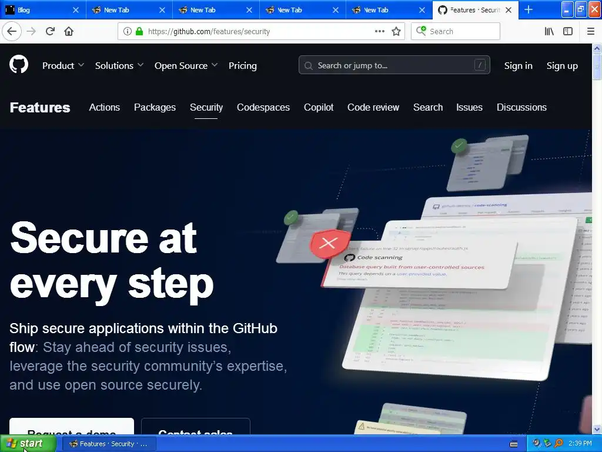
Task: Focus the GitHub Search or jump to field
Action: 394,65
